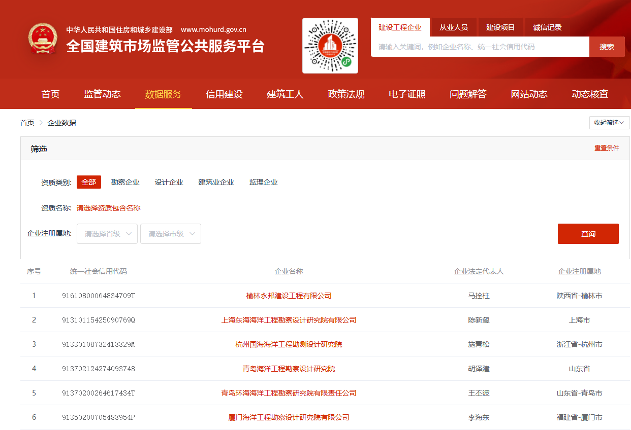Image resolution: width=631 pixels, height=430 pixels.
Task: Click 请选择资质包含名称 to choose qualification name
Action: click(x=108, y=207)
